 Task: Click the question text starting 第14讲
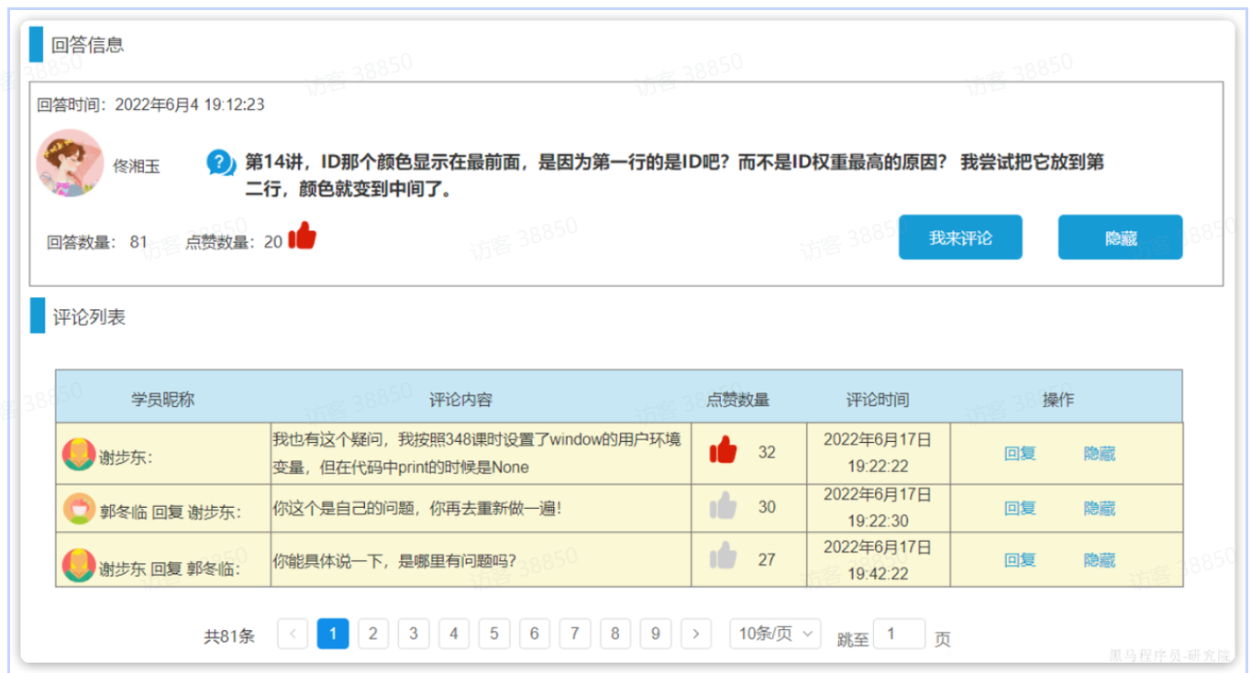[x=674, y=177]
